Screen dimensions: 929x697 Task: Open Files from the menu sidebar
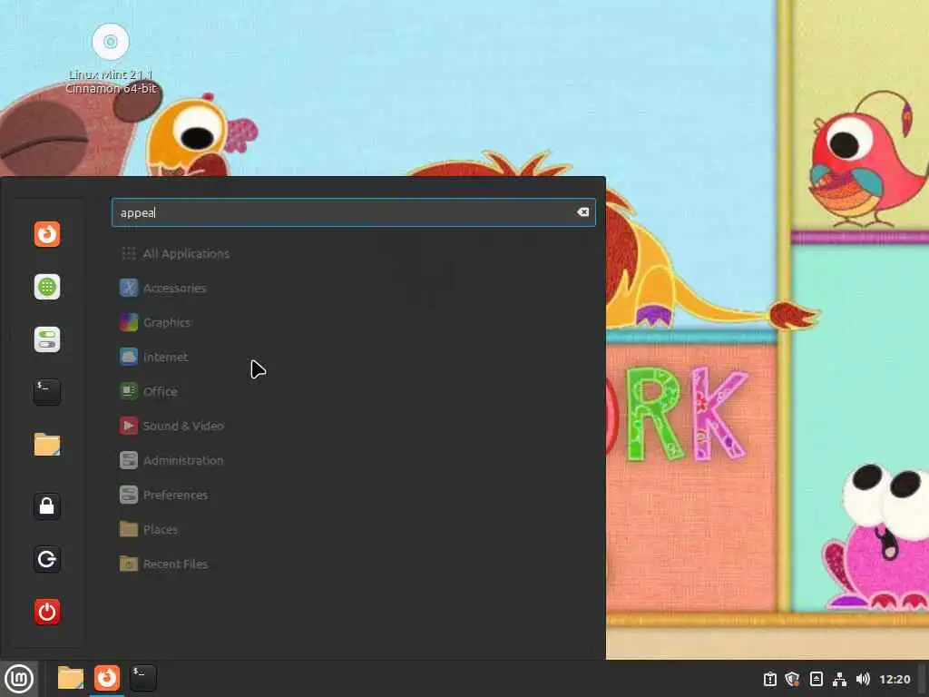click(x=47, y=445)
